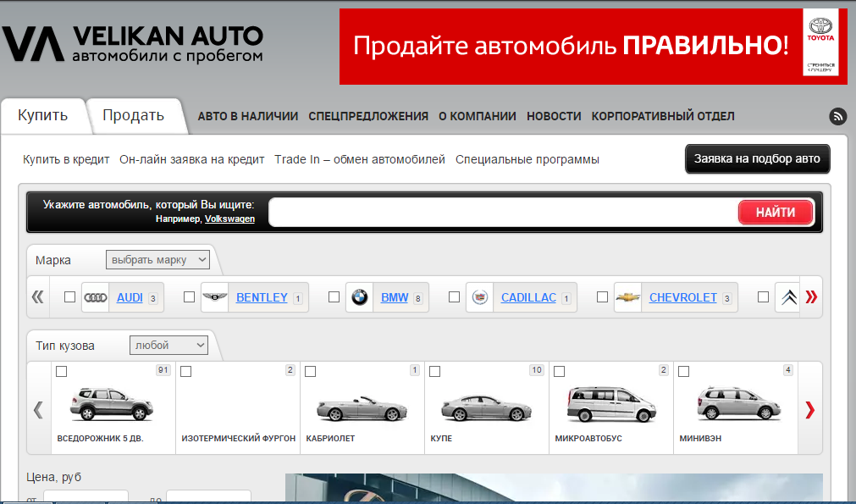This screenshot has height=504, width=856.
Task: Open the 'выбрать марку' brand dropdown
Action: [157, 260]
